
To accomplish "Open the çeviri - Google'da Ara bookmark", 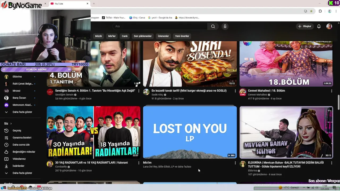I will click(x=160, y=18).
